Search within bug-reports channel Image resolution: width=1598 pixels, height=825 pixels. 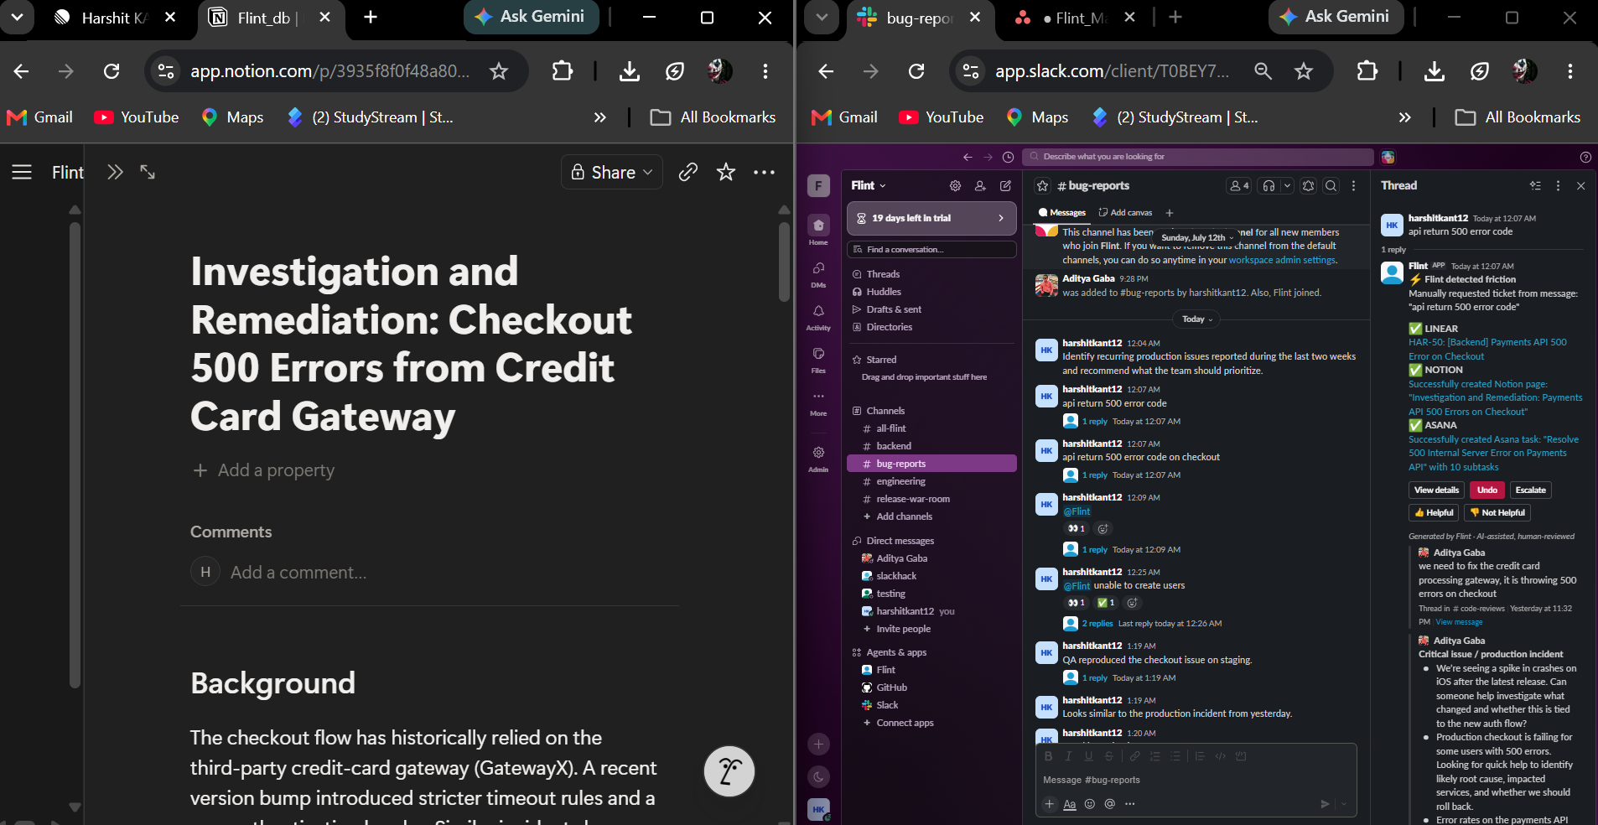coord(1331,185)
